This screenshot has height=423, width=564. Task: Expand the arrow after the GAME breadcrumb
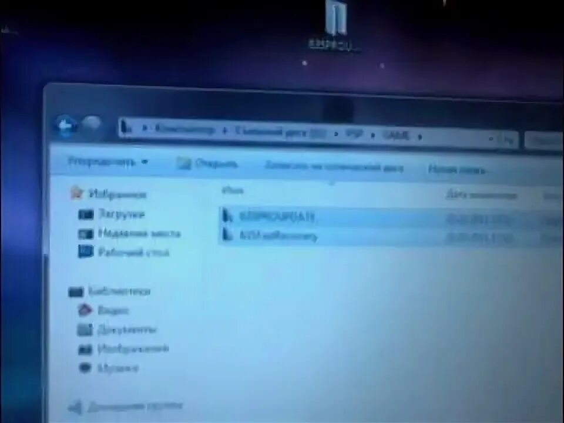(x=419, y=136)
